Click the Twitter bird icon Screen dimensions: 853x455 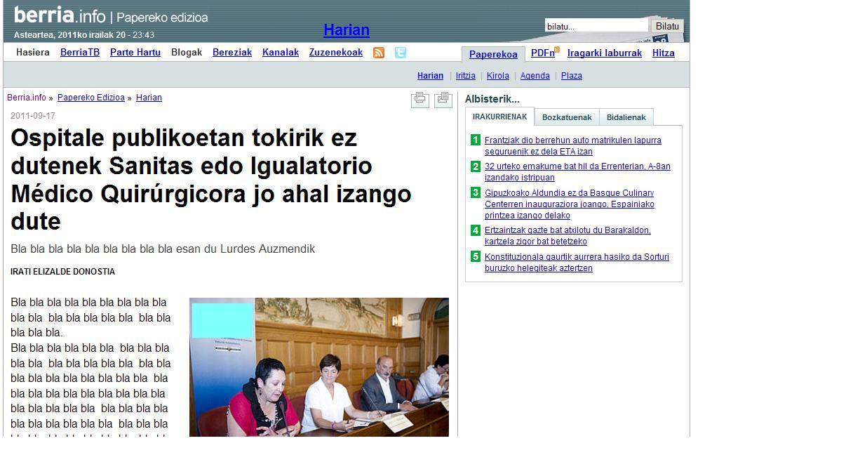[400, 53]
